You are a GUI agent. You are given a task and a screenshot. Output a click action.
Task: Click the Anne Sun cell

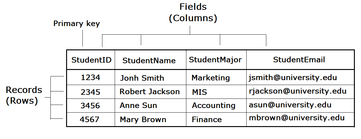(x=138, y=106)
